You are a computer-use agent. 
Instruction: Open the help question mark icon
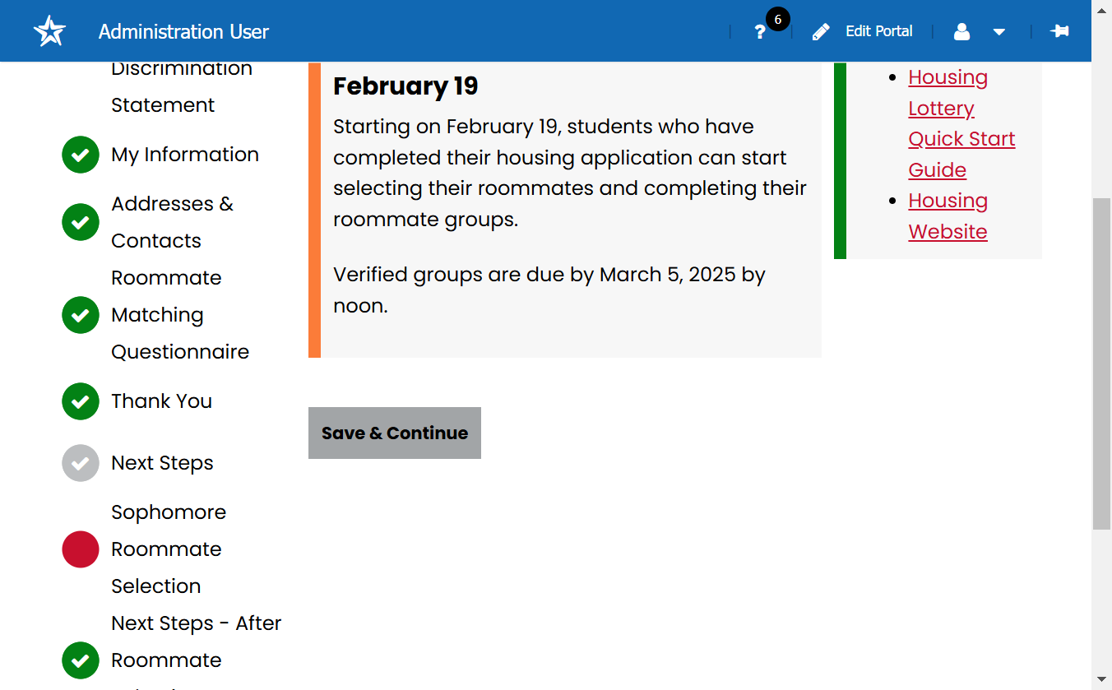760,32
